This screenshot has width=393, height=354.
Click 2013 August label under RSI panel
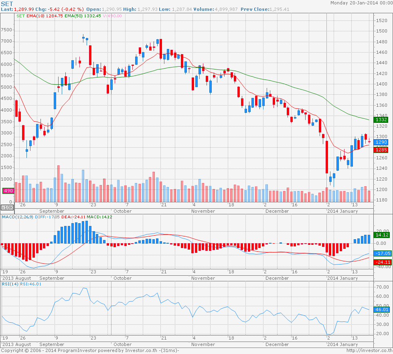click(x=16, y=344)
